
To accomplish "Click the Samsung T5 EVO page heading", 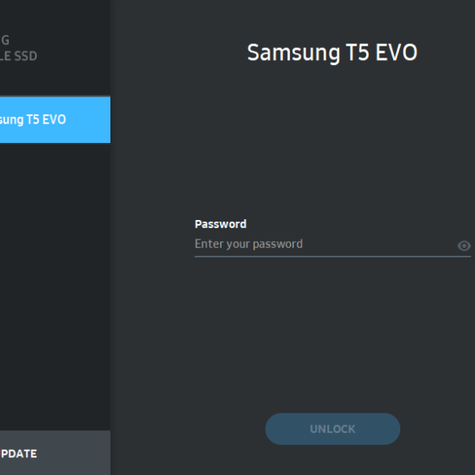I will 332,53.
